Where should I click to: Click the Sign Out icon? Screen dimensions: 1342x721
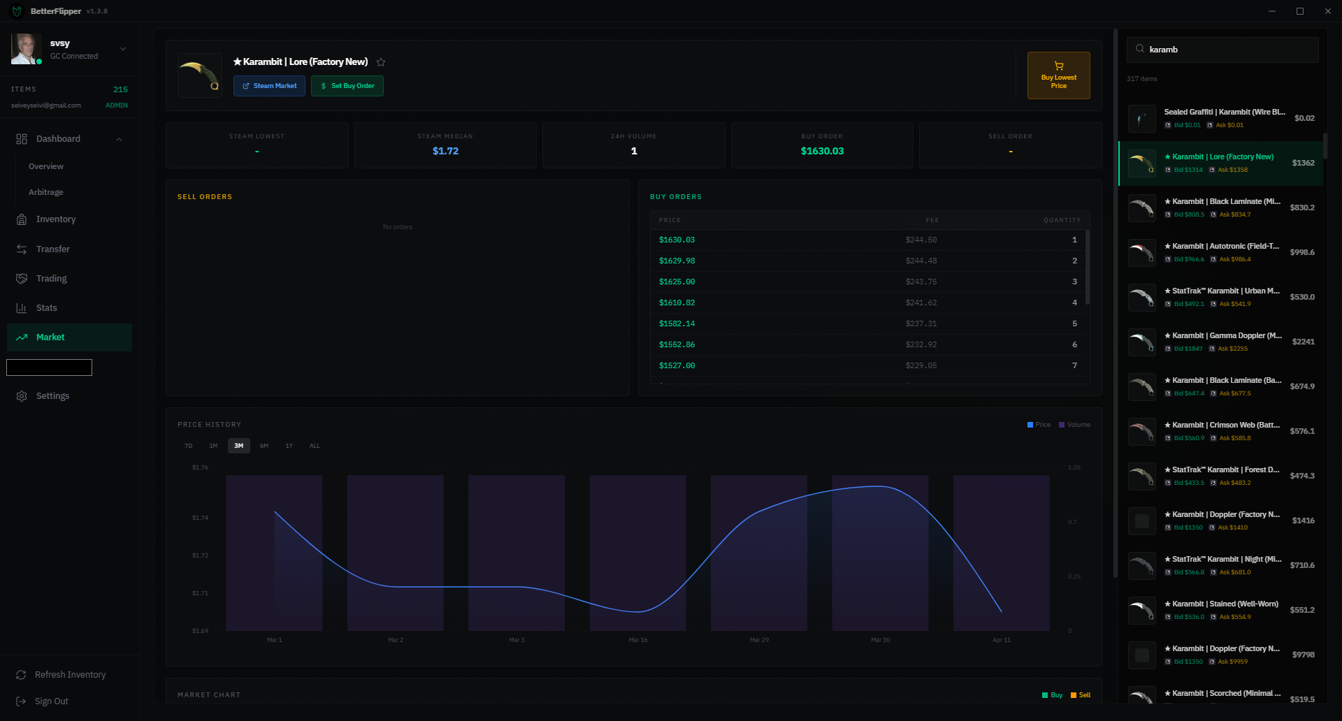click(x=20, y=701)
